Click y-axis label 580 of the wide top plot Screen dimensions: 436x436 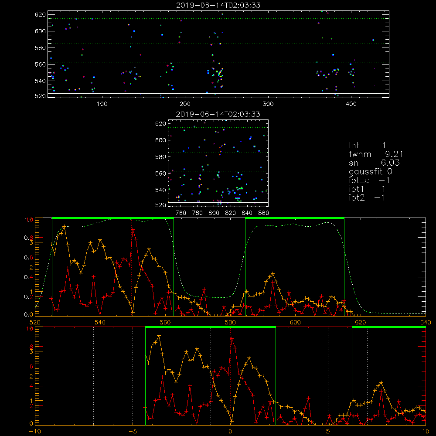click(40, 48)
